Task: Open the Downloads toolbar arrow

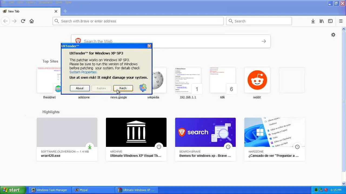Action: (x=313, y=21)
